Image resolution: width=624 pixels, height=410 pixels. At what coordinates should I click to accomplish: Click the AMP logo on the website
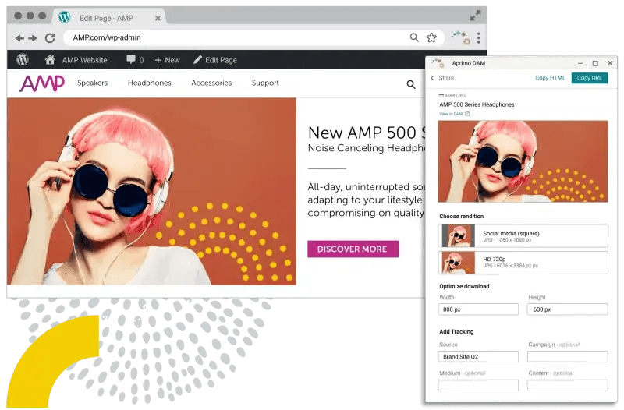click(42, 83)
